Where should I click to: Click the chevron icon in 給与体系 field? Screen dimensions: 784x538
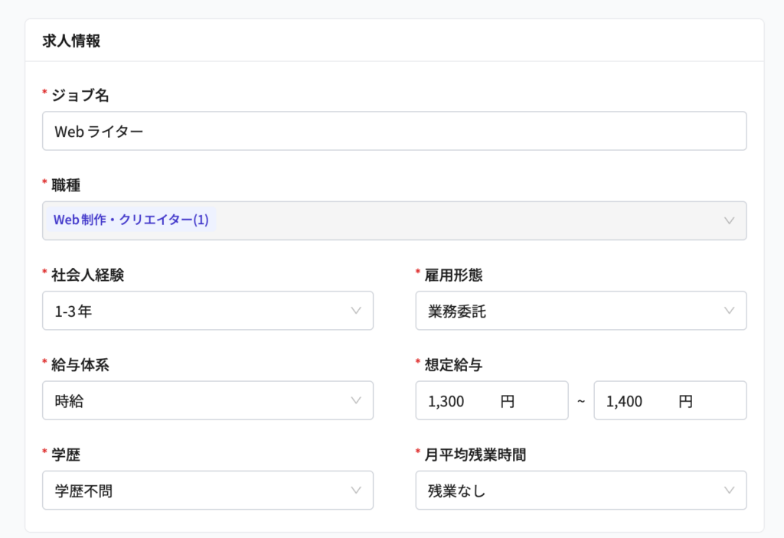(x=356, y=400)
